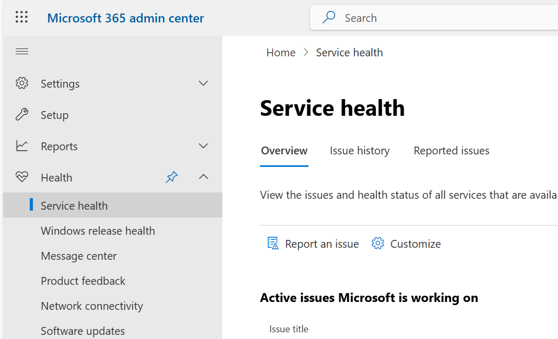Viewport: 558px width, 339px height.
Task: Collapse the Health section chevron
Action: [x=204, y=177]
